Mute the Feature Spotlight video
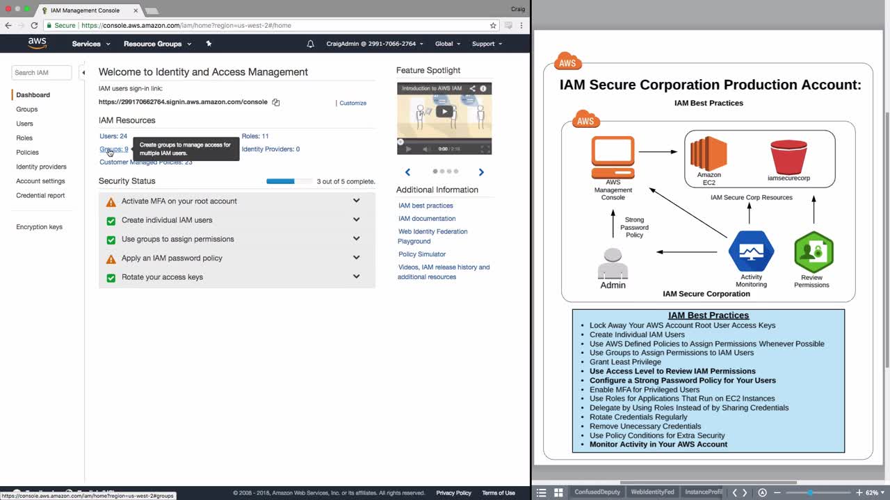The height and width of the screenshot is (500, 890). 427,149
